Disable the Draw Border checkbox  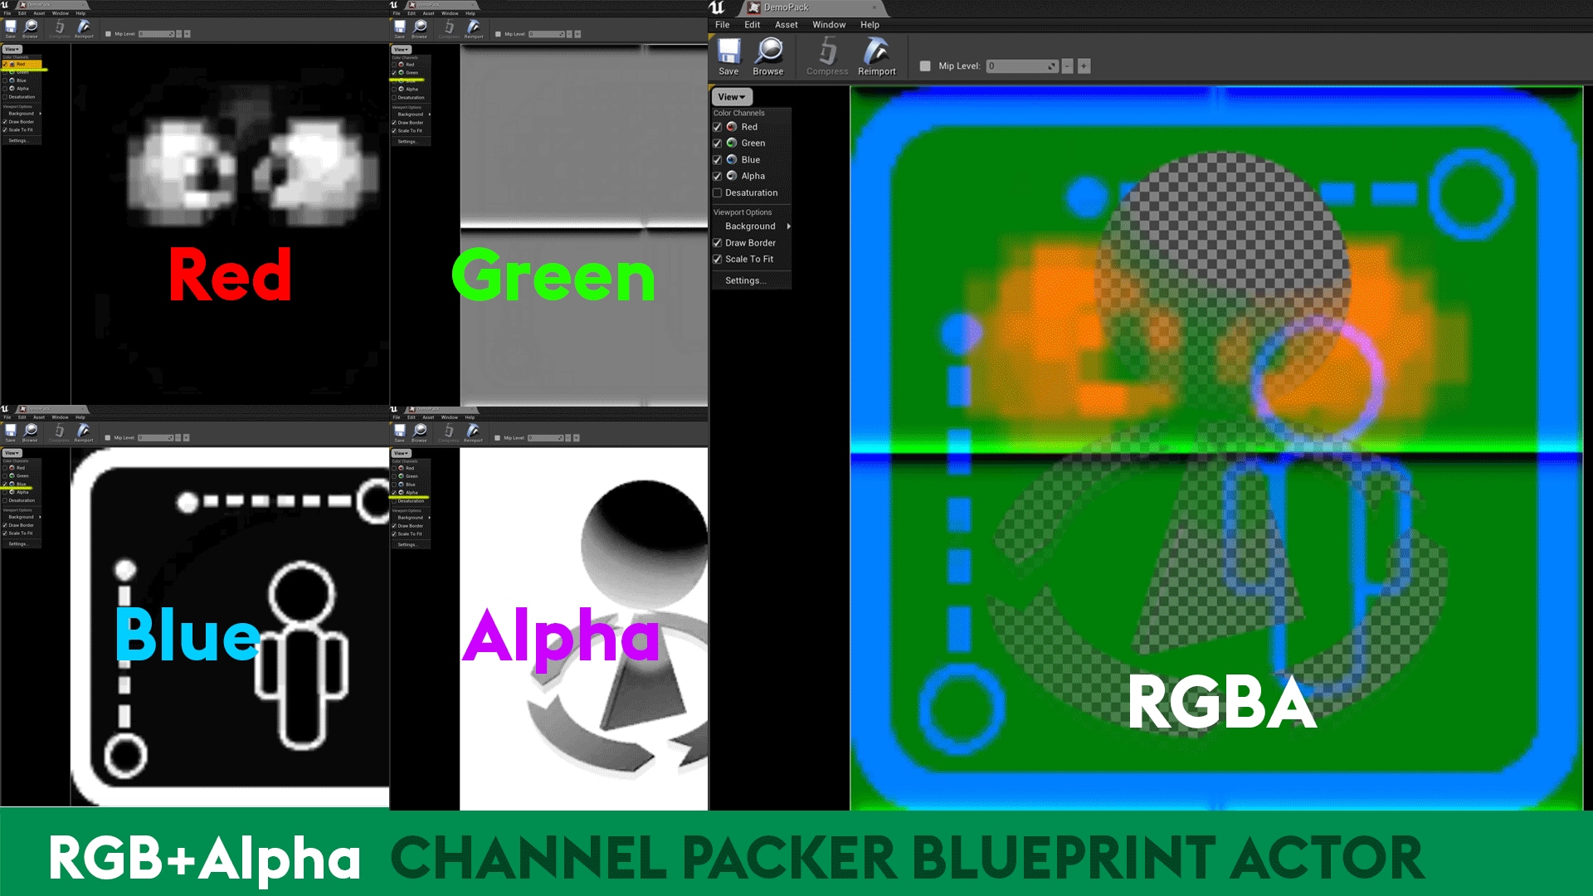pos(718,242)
